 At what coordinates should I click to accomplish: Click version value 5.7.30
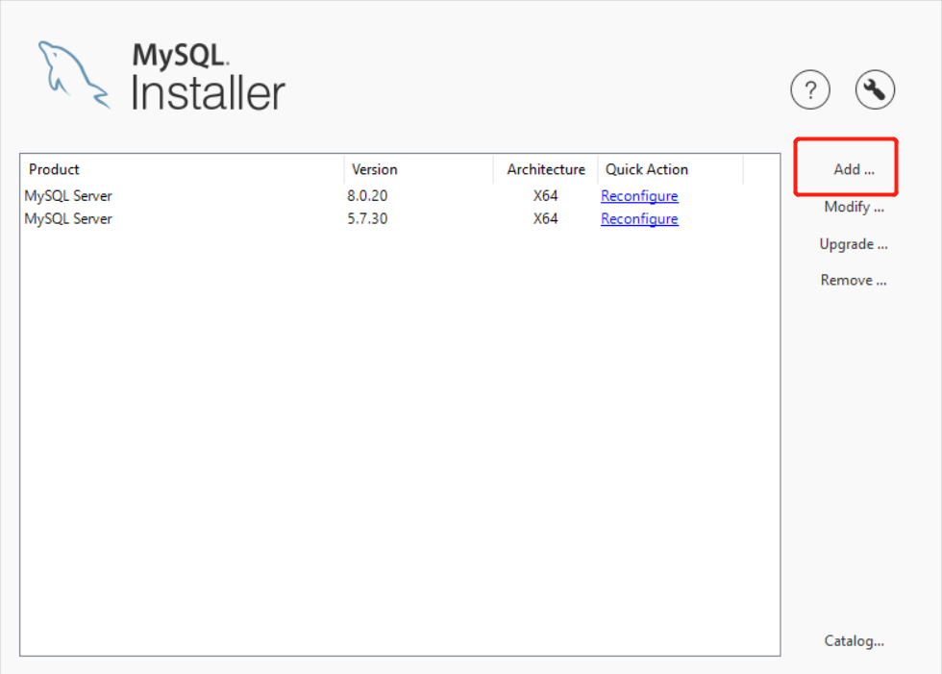367,218
